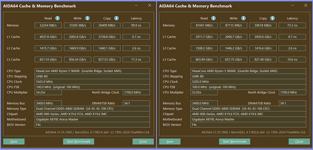Click BIOS Version F4c in right window
This screenshot has height=150, width=313.
click(x=248, y=125)
